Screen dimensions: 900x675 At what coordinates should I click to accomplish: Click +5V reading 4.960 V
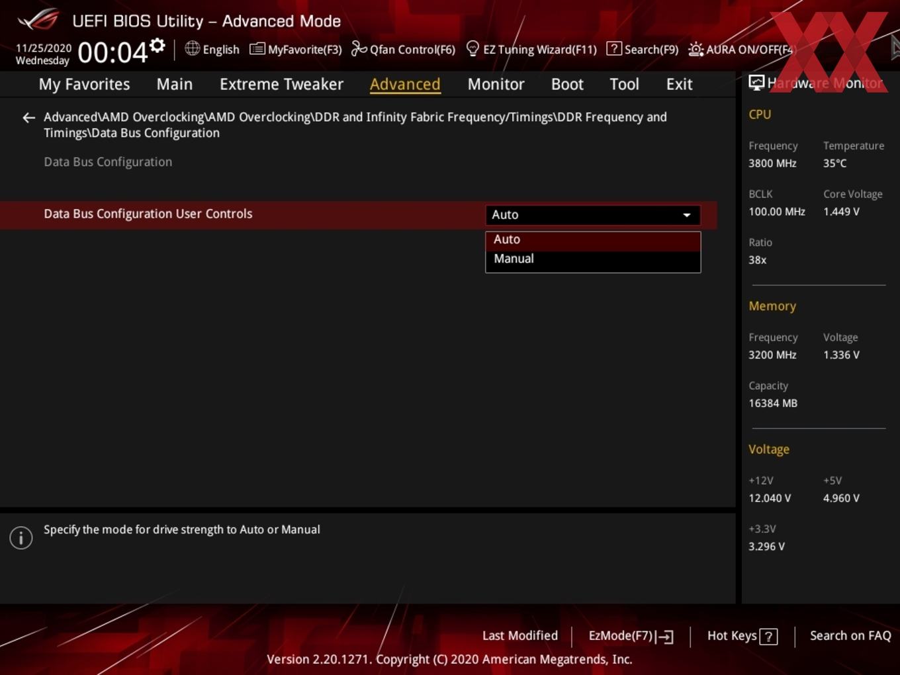point(841,498)
